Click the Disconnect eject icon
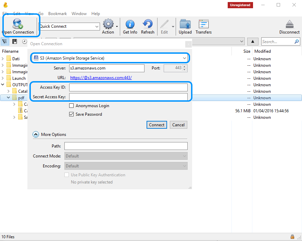The width and height of the screenshot is (302, 241). (x=289, y=24)
